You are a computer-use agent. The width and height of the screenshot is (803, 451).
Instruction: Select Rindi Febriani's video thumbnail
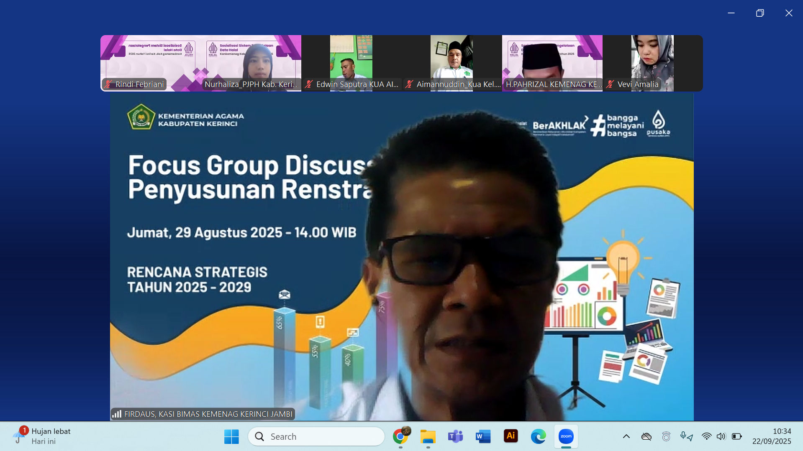(x=151, y=63)
